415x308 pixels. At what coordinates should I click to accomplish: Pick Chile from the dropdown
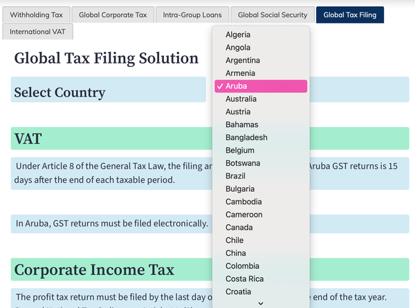coord(261,240)
